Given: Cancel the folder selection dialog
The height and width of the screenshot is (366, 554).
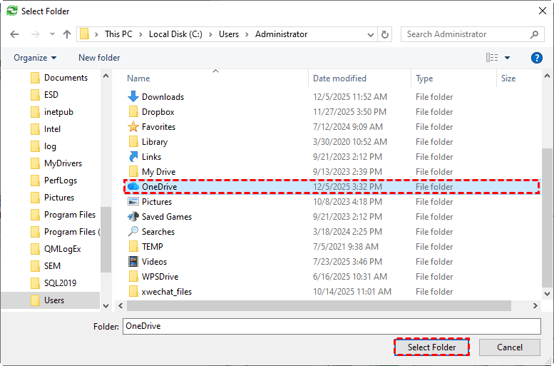Looking at the screenshot, I should pyautogui.click(x=509, y=347).
